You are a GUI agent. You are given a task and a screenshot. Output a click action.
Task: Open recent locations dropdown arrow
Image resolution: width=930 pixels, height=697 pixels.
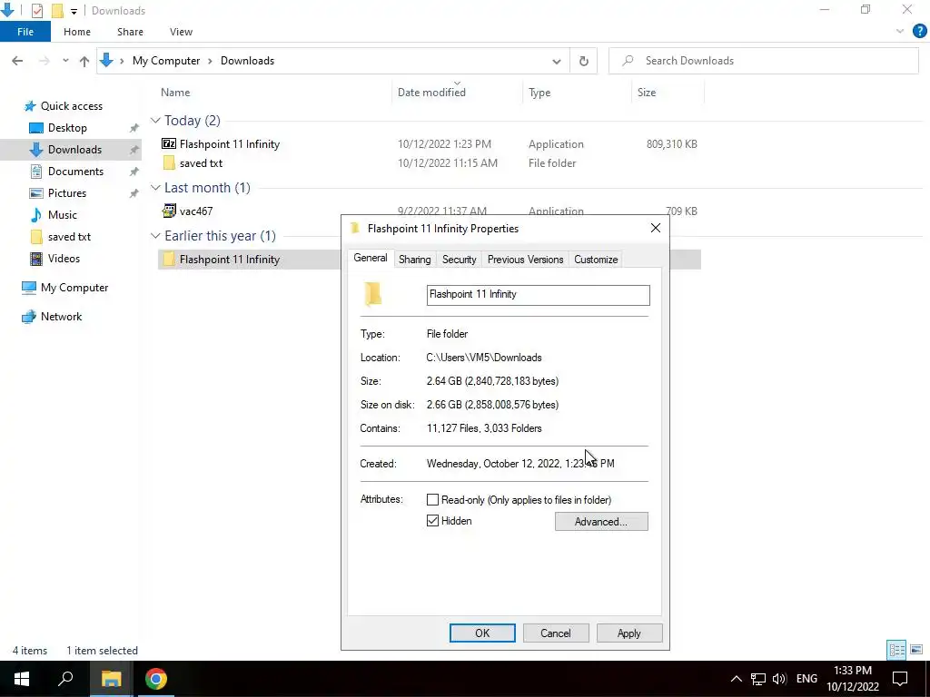[x=65, y=61]
